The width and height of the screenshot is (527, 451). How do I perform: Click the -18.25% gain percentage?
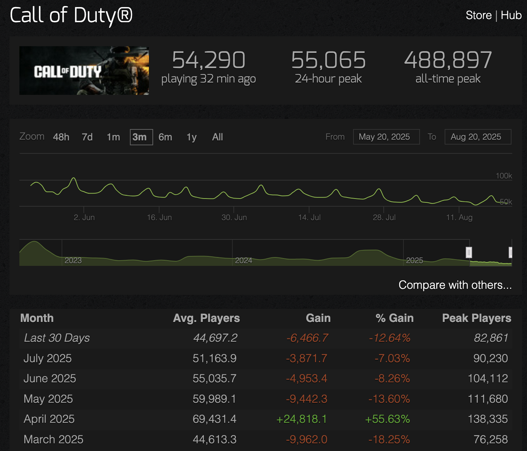[x=389, y=439]
